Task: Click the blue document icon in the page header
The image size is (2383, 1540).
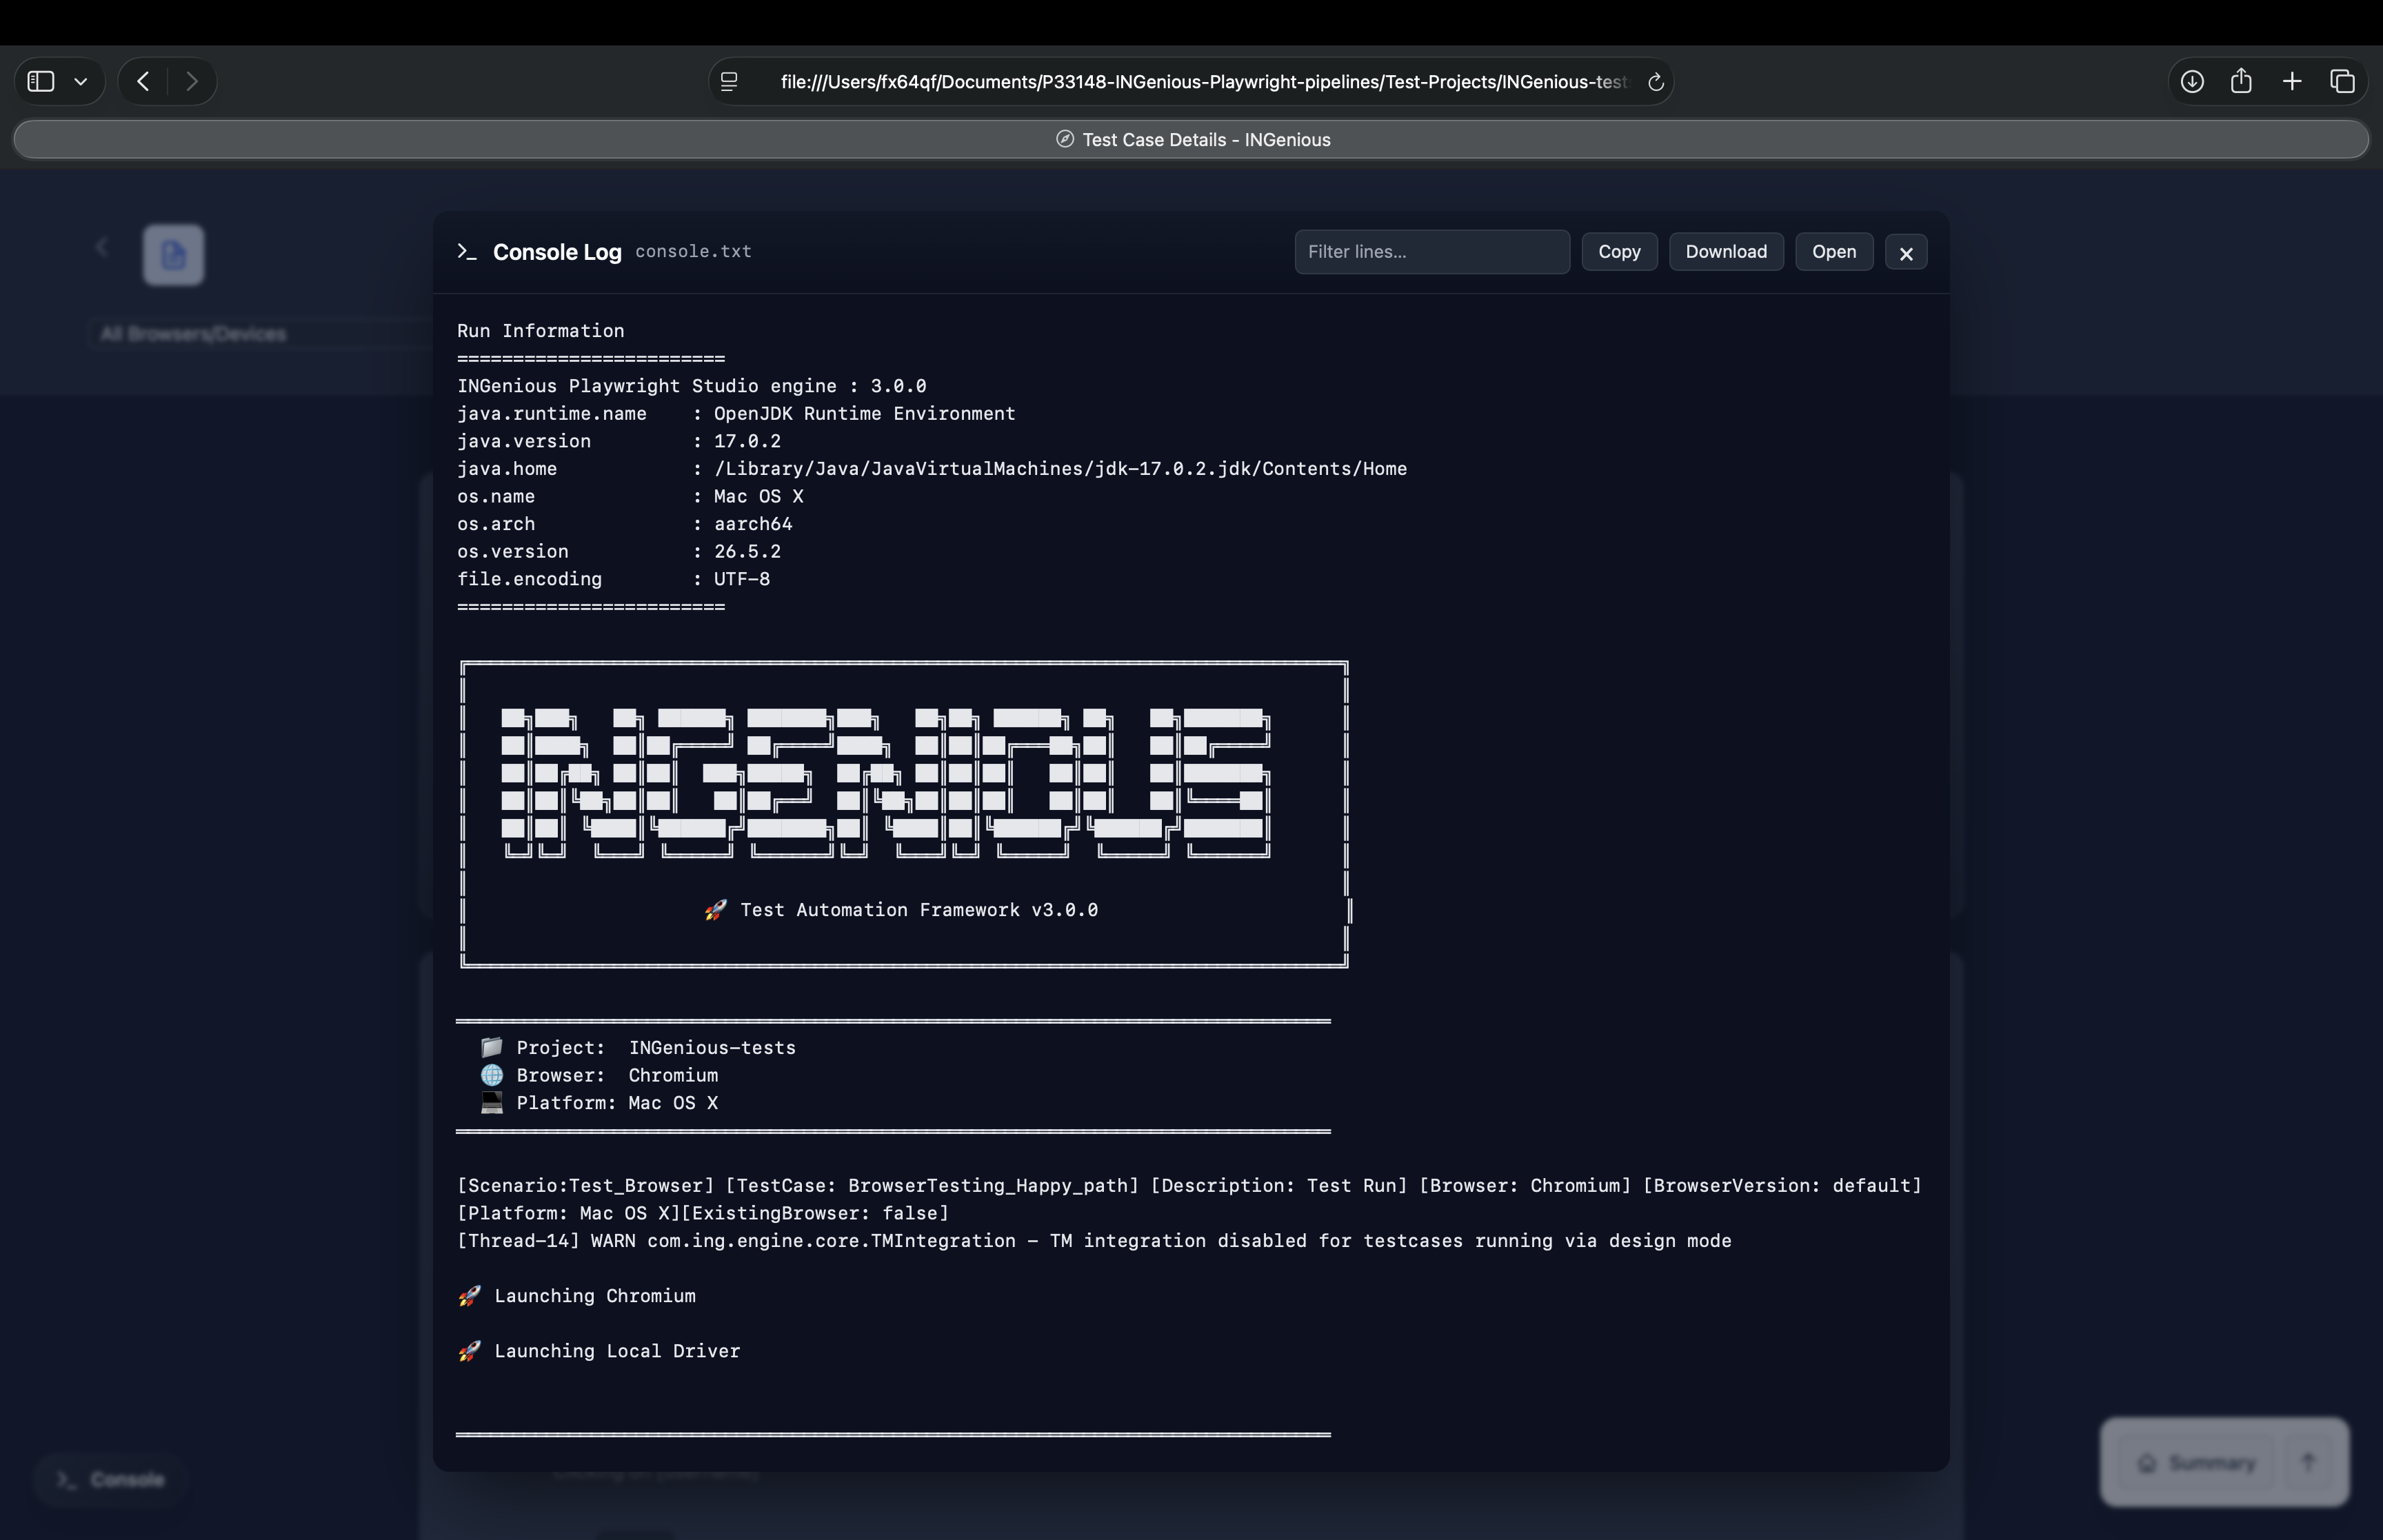Action: tap(173, 255)
